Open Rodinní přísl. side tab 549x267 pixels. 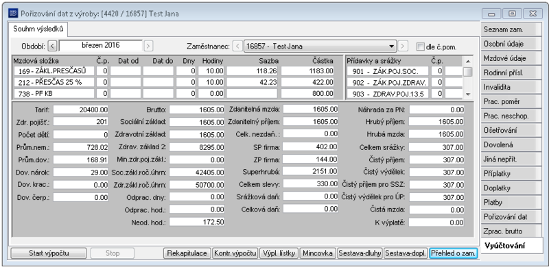click(x=511, y=73)
